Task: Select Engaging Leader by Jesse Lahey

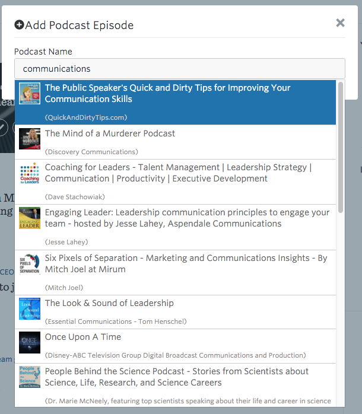Action: tap(175, 227)
